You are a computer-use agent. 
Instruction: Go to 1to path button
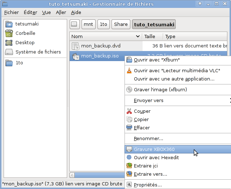click(104, 24)
